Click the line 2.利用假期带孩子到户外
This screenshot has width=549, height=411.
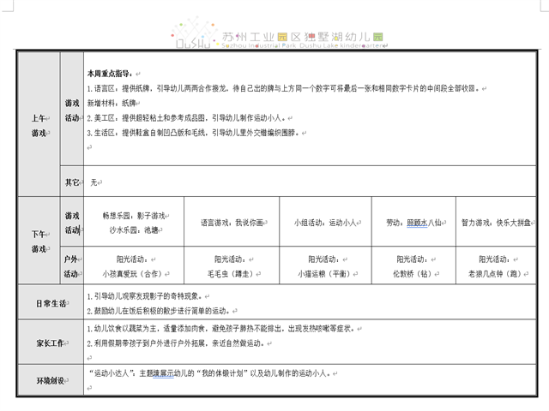(x=177, y=343)
